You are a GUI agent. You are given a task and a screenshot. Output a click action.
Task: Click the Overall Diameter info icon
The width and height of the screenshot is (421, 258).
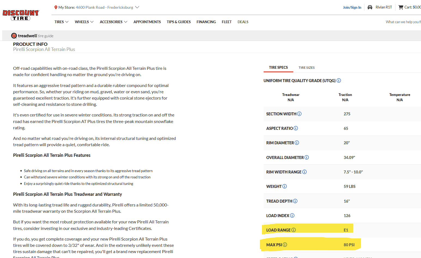307,157
